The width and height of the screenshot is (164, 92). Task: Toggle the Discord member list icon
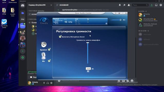129,5
